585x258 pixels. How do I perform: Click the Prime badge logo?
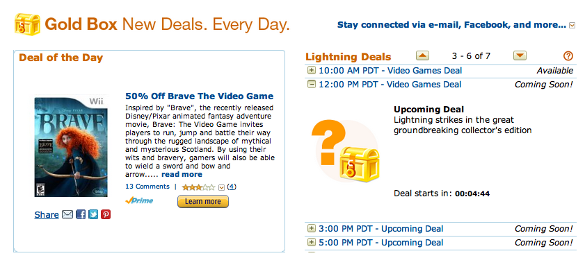pos(139,200)
